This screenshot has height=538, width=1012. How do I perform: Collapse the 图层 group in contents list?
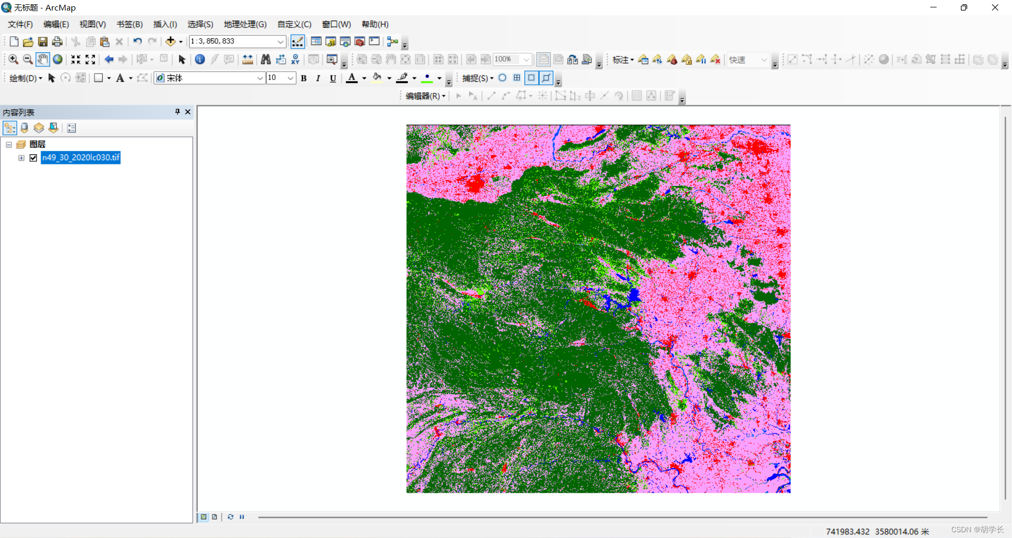pos(8,144)
